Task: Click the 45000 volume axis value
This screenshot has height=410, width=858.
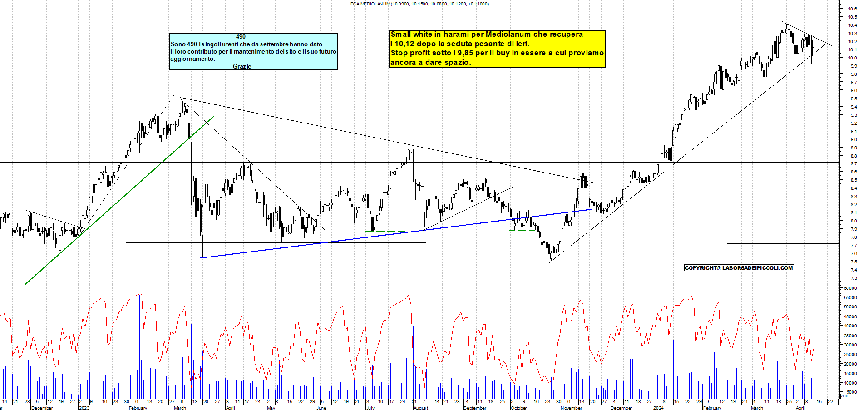Action: tap(850, 316)
